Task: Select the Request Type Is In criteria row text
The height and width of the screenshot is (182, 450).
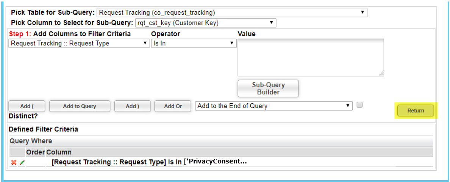Action: click(149, 162)
